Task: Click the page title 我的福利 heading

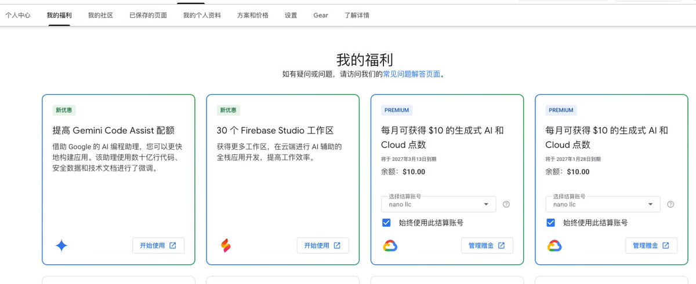Action: point(365,60)
